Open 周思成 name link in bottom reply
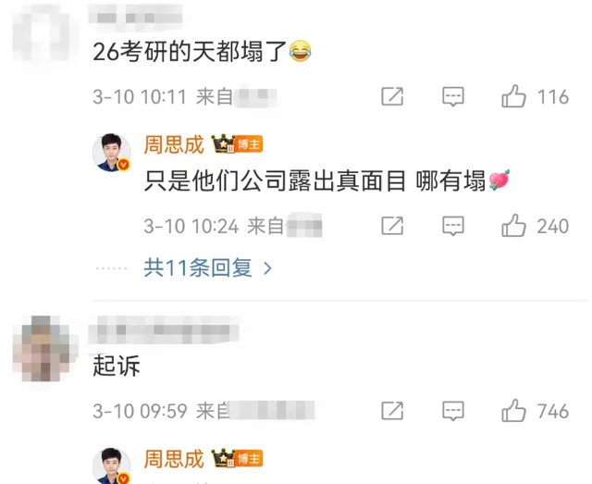The width and height of the screenshot is (592, 484). 174,459
